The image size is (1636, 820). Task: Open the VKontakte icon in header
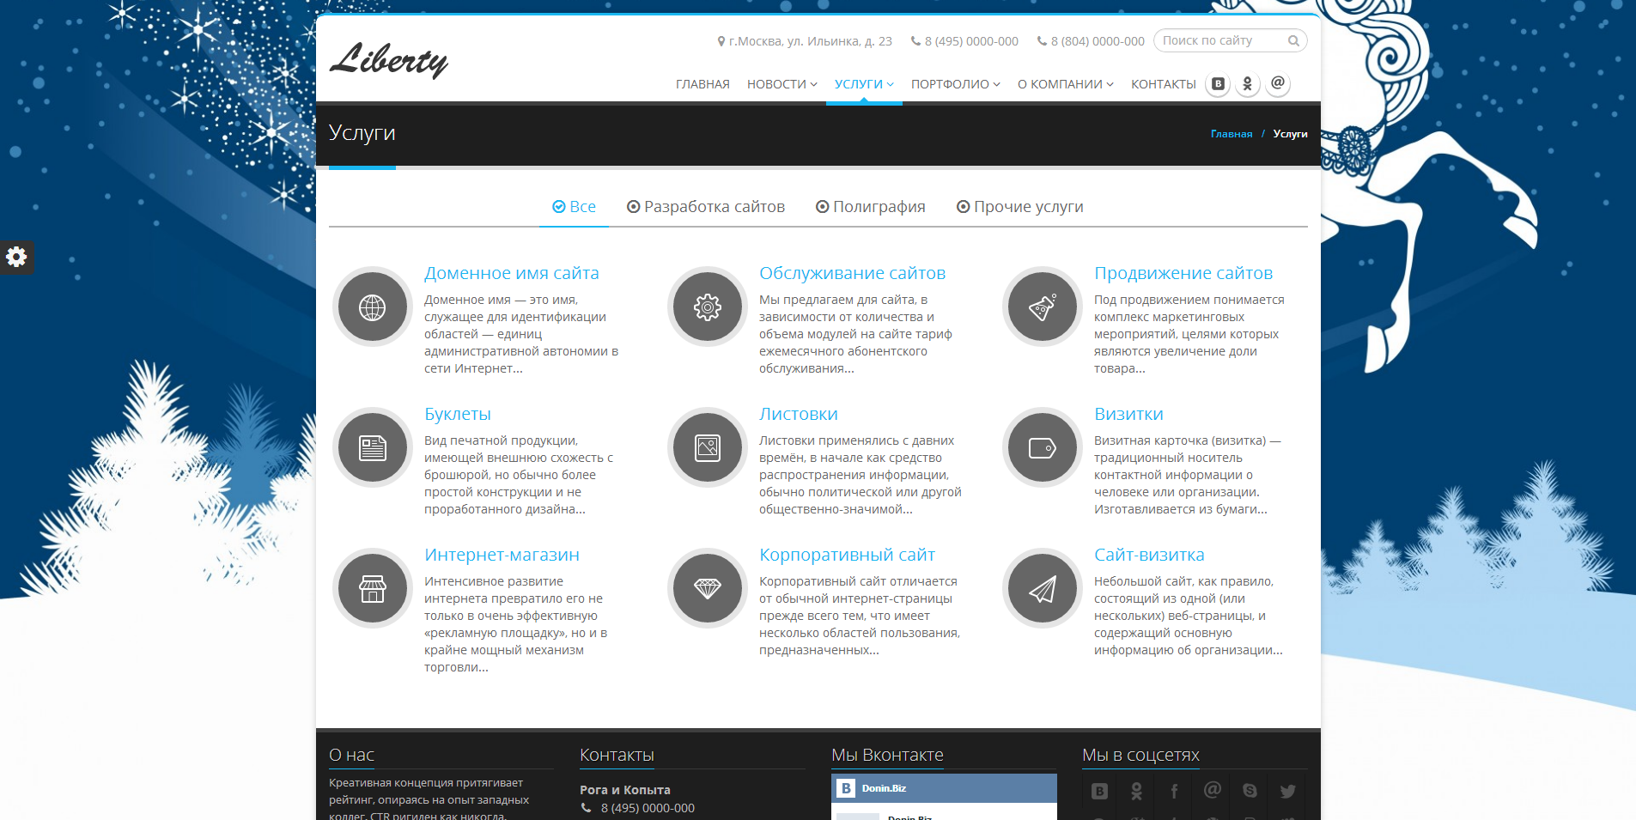(x=1218, y=84)
